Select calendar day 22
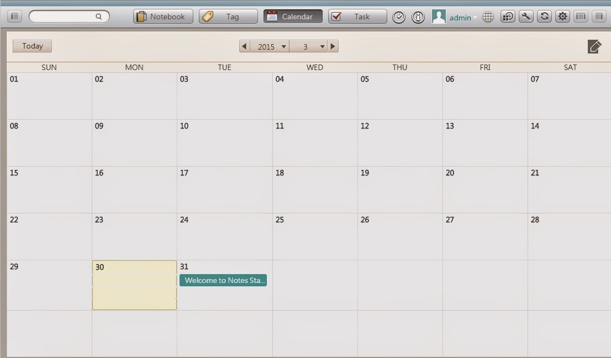Screen dimensions: 611x358 pyautogui.click(x=49, y=237)
